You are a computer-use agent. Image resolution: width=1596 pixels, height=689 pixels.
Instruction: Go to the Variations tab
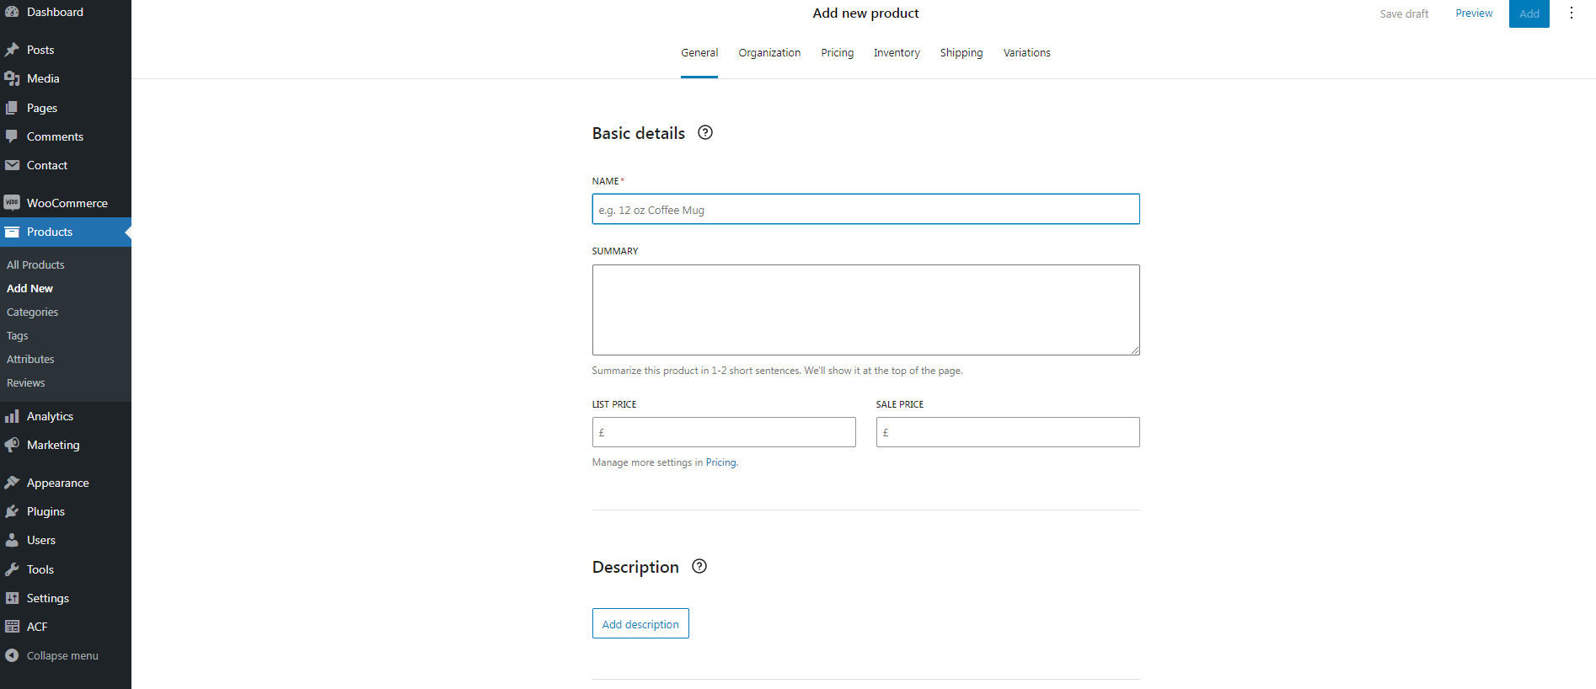tap(1027, 52)
